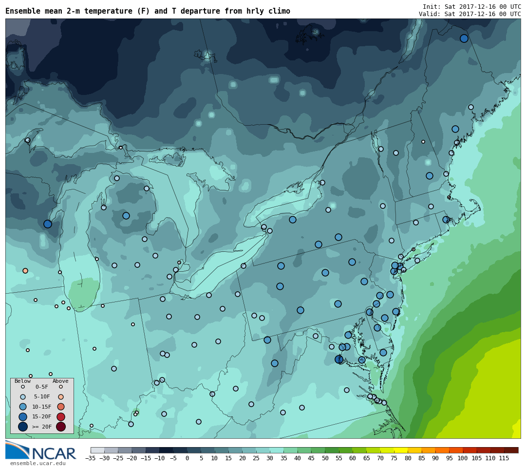Viewport: 526px width, 469px height.
Task: Select the Above 0-5F legend marker
Action: [61, 387]
